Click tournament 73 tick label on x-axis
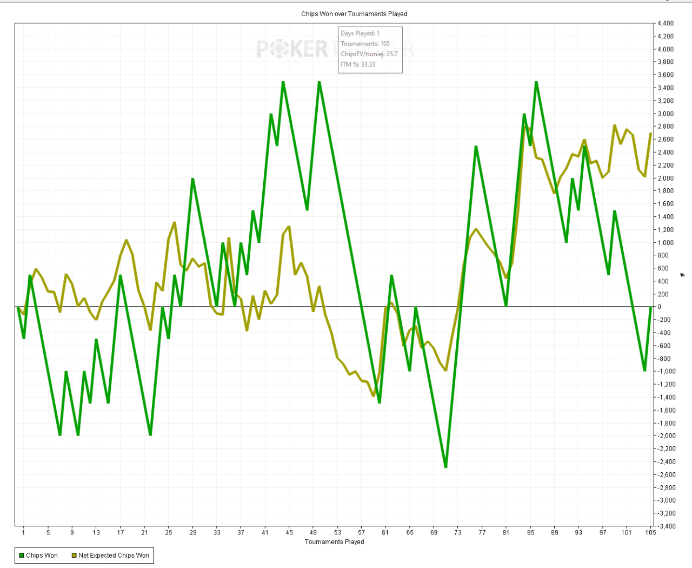 pyautogui.click(x=458, y=533)
